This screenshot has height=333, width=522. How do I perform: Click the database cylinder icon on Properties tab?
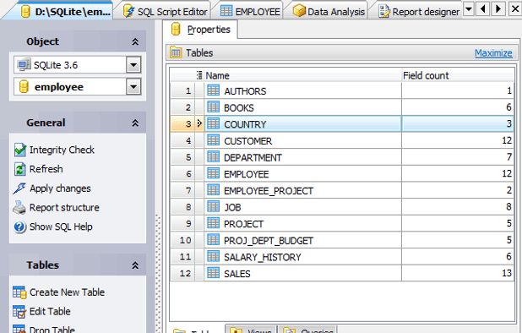(x=176, y=30)
